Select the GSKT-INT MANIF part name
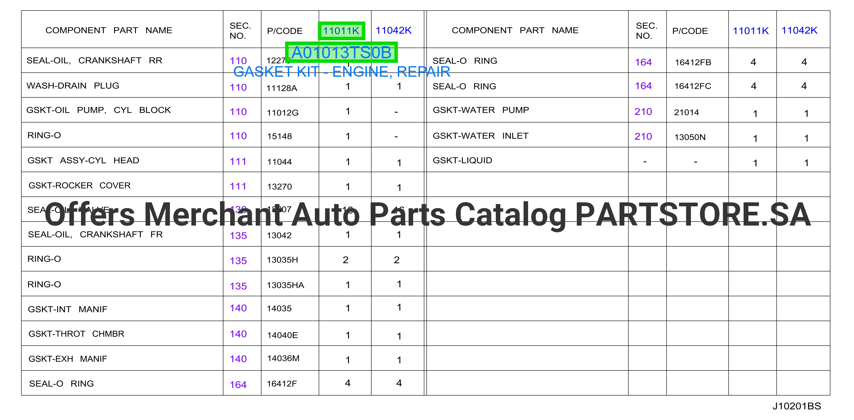854x420 pixels. click(68, 309)
